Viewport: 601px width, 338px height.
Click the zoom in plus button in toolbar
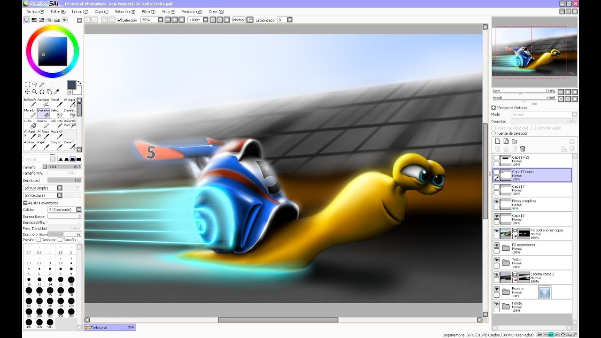pos(175,20)
